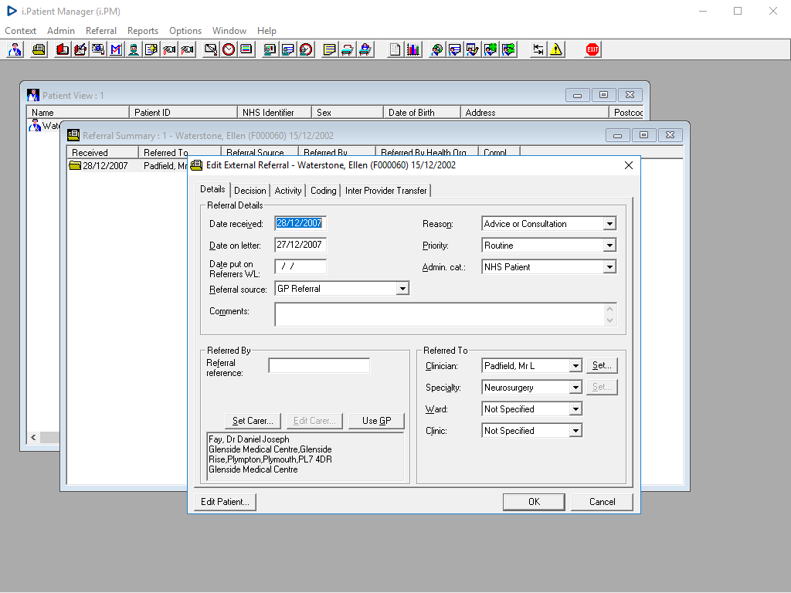Click the Received column header in Referral Summary
791x593 pixels.
point(103,152)
